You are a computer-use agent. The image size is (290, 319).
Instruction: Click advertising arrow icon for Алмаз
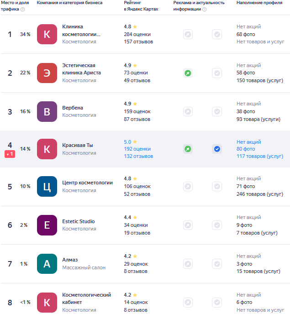coord(188,264)
